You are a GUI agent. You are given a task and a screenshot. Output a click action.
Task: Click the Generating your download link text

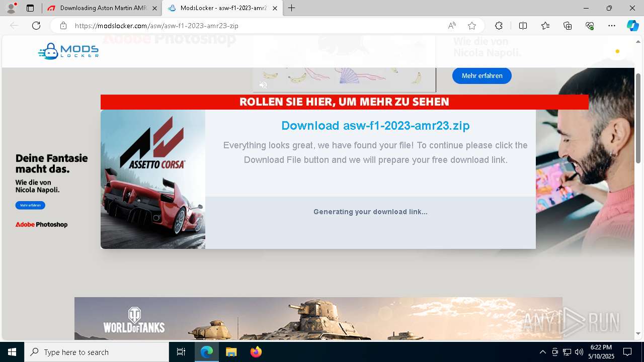pyautogui.click(x=370, y=212)
